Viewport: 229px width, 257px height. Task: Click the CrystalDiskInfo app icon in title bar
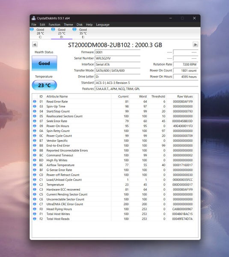pyautogui.click(x=33, y=18)
